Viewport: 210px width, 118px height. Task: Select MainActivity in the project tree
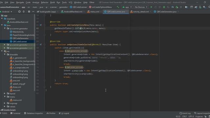(18, 32)
